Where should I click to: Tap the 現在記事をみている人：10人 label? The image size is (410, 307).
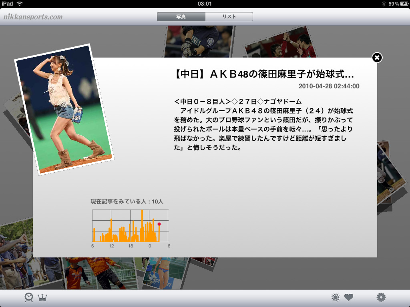[x=127, y=201]
